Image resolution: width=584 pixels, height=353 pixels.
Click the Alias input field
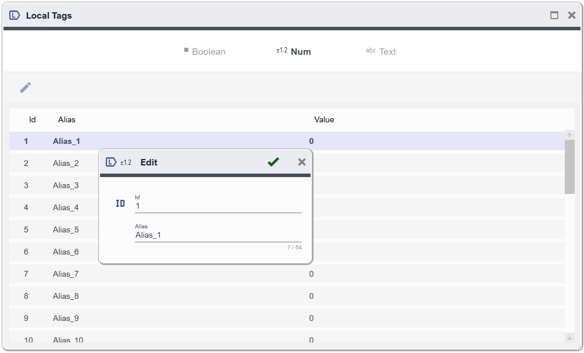pos(218,235)
